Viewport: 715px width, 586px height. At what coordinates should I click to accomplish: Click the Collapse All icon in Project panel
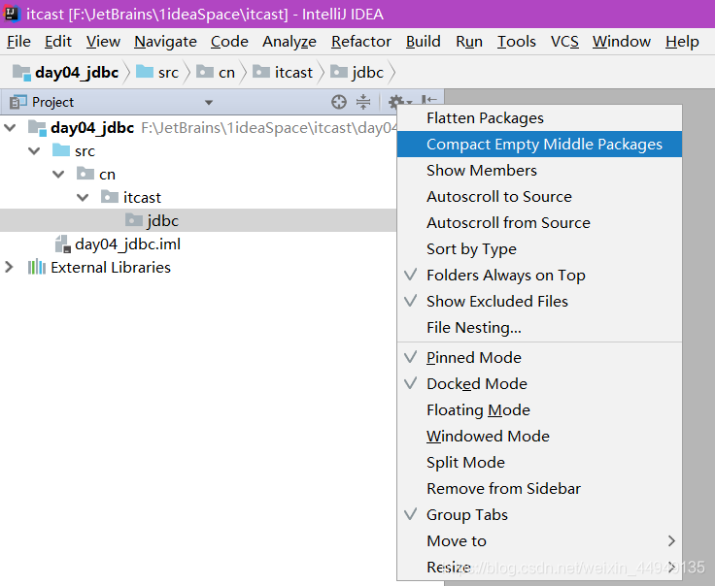click(363, 102)
